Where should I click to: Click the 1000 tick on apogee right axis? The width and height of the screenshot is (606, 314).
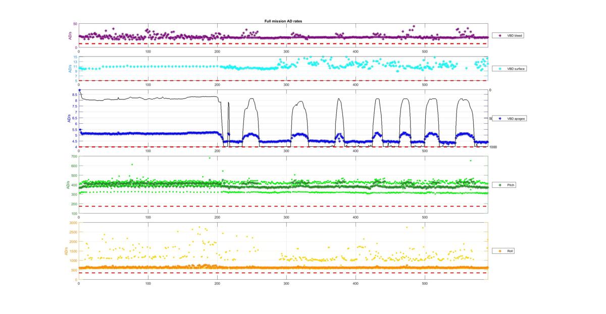[x=493, y=147]
